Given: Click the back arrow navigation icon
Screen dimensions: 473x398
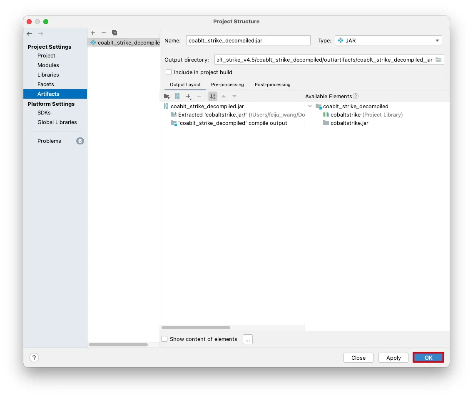Looking at the screenshot, I should pyautogui.click(x=29, y=34).
